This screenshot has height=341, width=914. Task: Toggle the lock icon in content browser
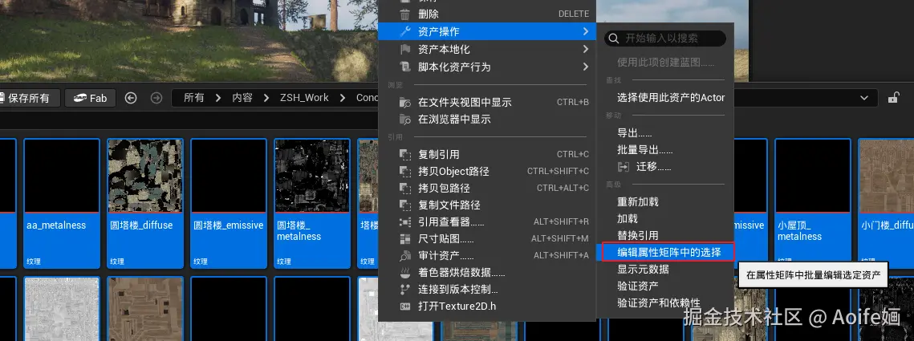893,98
